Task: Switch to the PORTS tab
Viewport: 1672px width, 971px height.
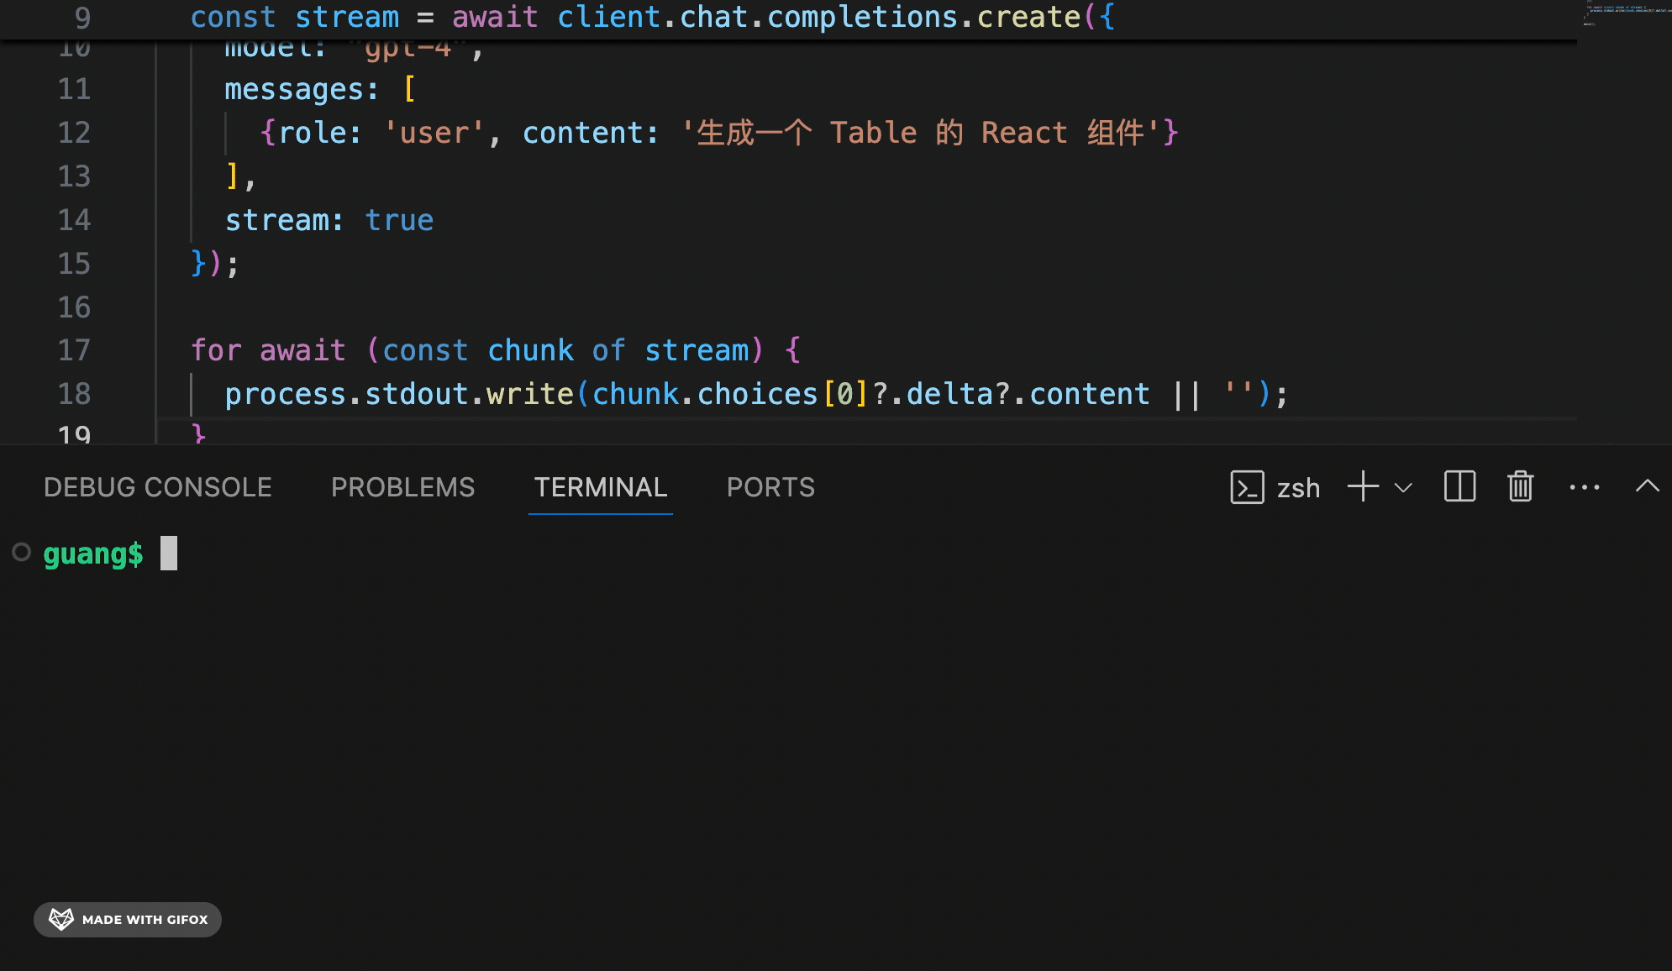Action: 770,487
